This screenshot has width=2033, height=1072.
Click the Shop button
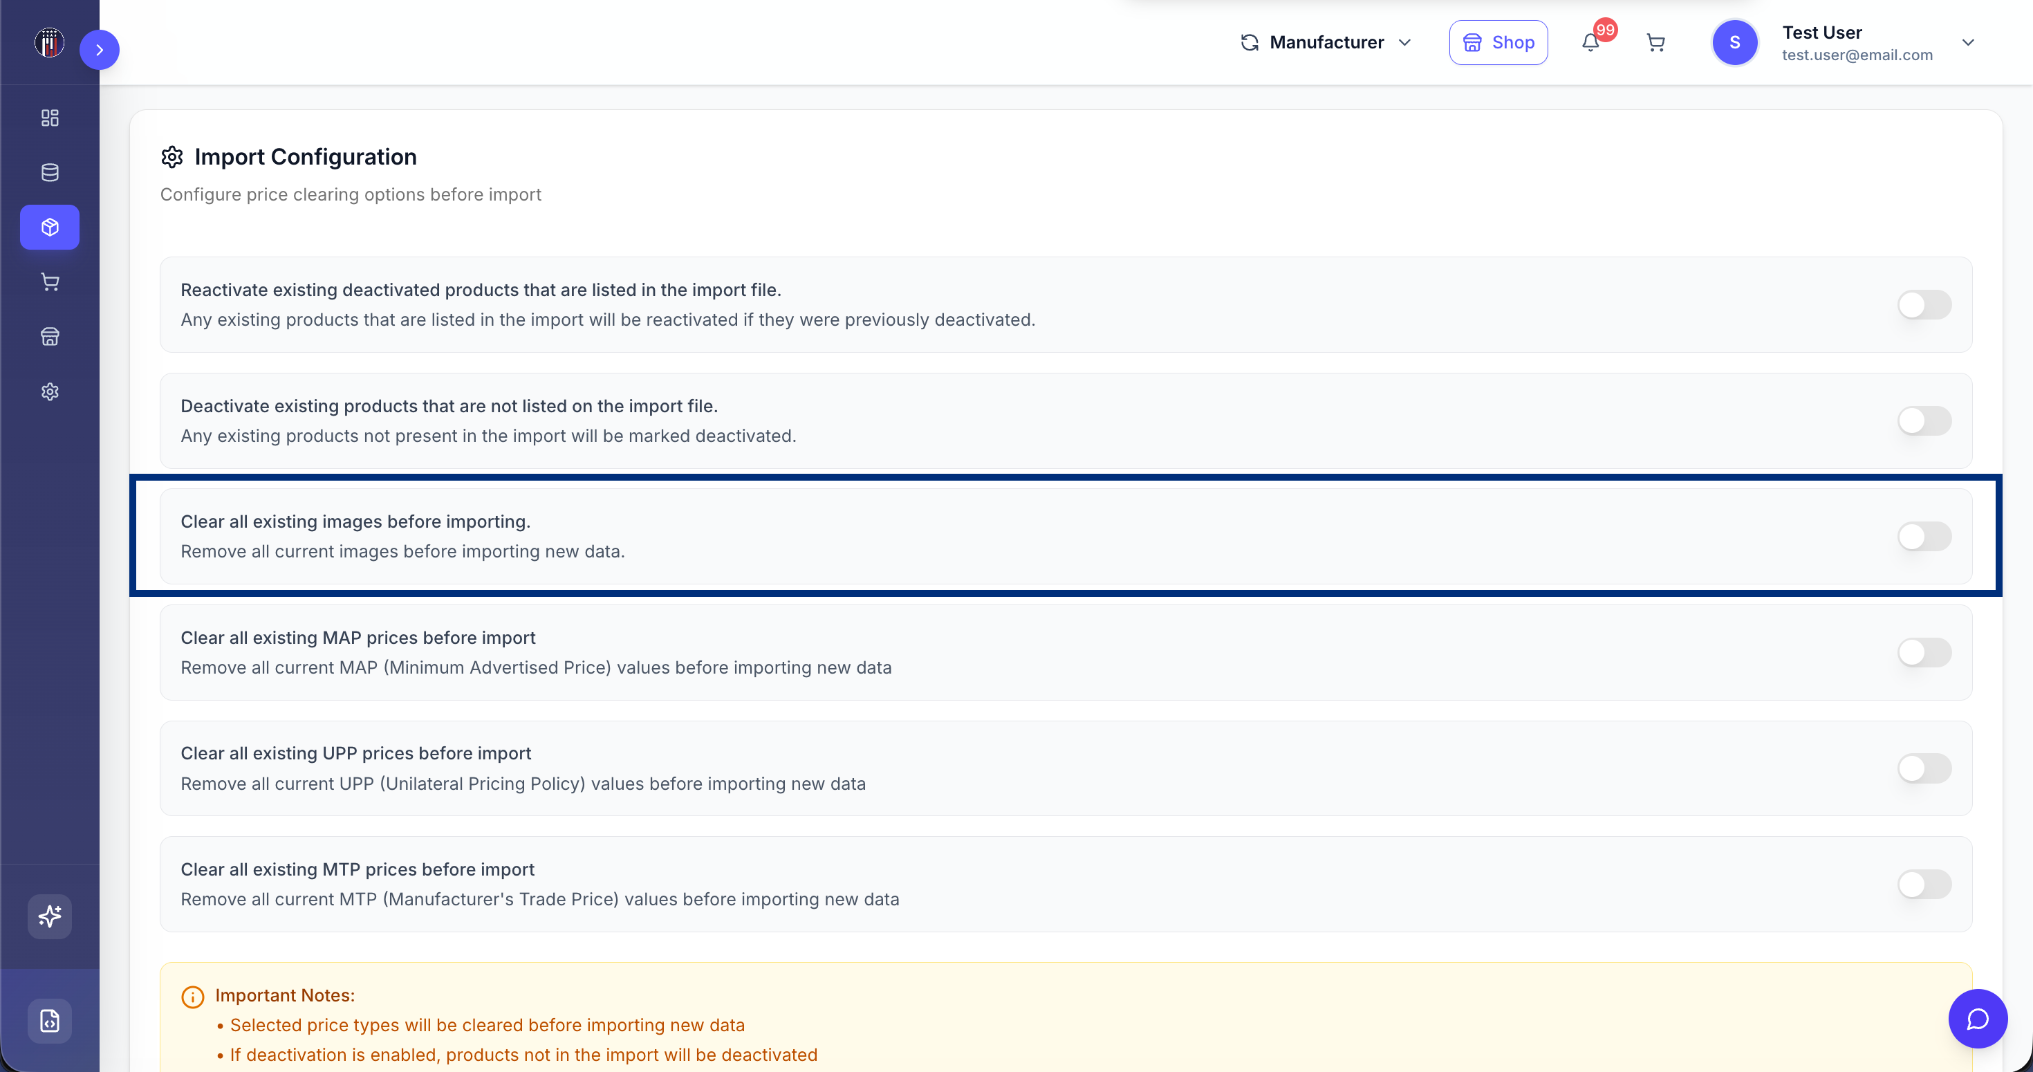click(x=1498, y=43)
